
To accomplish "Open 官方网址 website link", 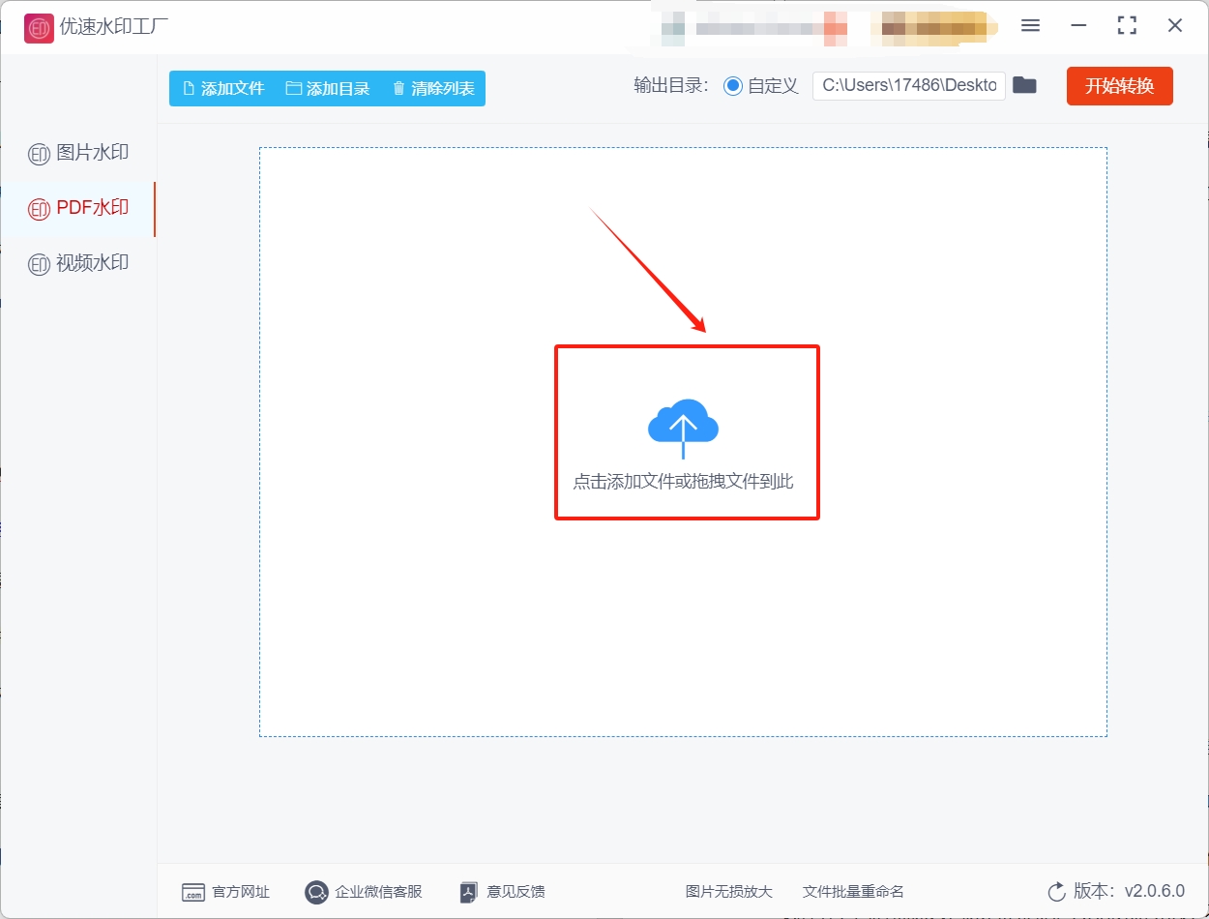I will tap(237, 892).
